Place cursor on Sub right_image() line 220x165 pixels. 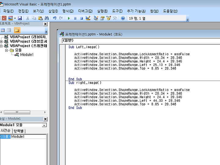[x=85, y=82]
